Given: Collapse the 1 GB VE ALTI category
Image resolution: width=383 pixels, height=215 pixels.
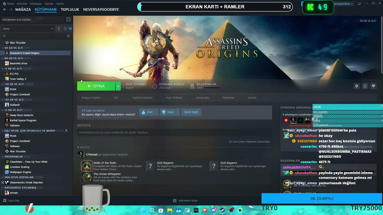Looking at the screenshot, I should [3, 69].
